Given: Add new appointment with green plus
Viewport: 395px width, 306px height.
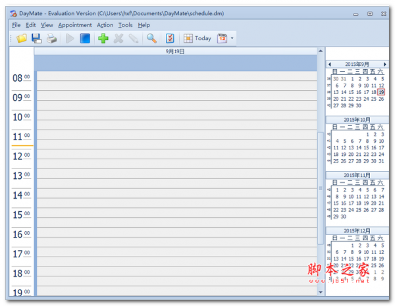Looking at the screenshot, I should tap(103, 39).
